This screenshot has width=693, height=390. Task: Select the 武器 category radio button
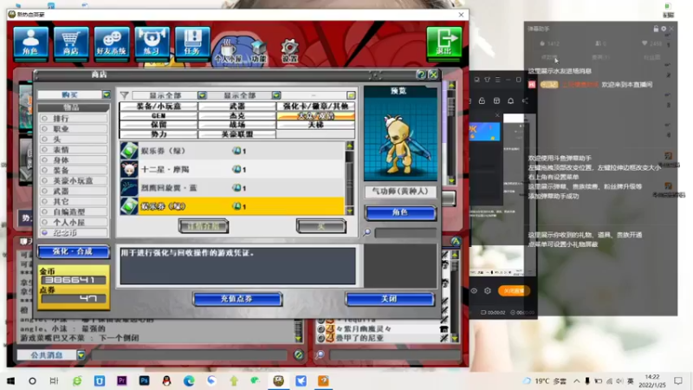(45, 191)
